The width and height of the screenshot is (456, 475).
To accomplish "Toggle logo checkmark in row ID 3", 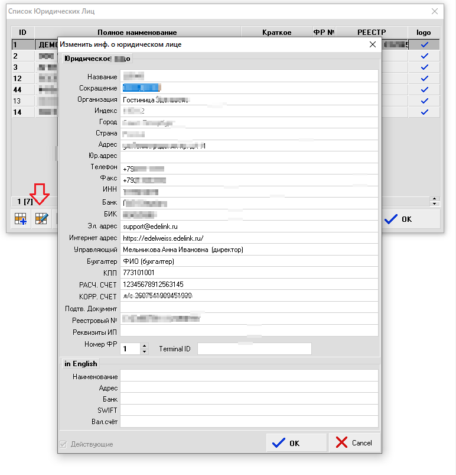I will (x=424, y=67).
